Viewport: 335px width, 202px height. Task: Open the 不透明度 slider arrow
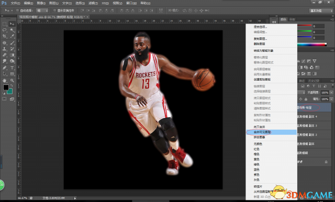331,92
